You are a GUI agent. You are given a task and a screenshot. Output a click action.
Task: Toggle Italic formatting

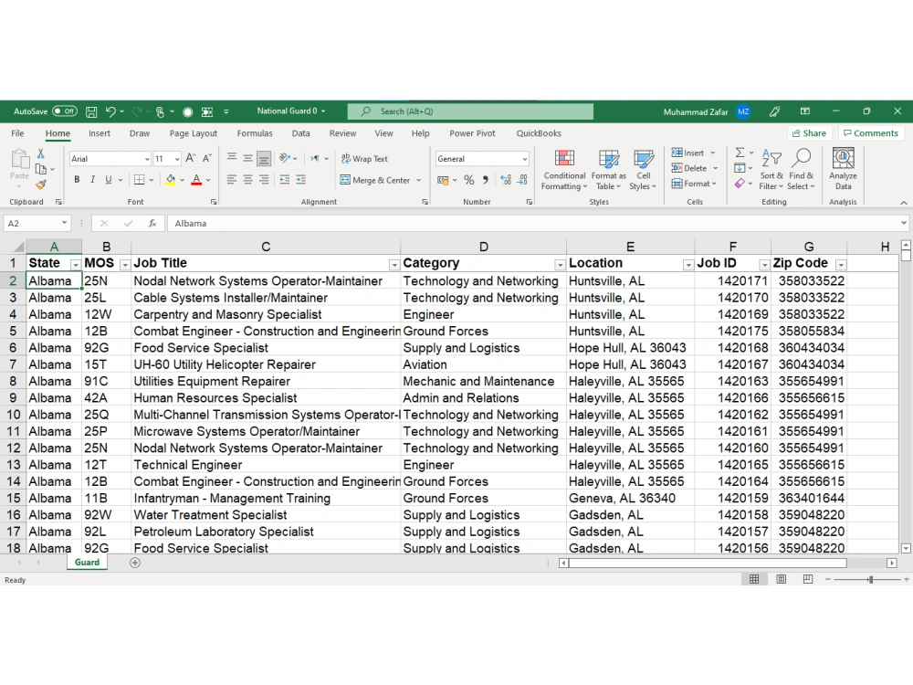pyautogui.click(x=92, y=179)
